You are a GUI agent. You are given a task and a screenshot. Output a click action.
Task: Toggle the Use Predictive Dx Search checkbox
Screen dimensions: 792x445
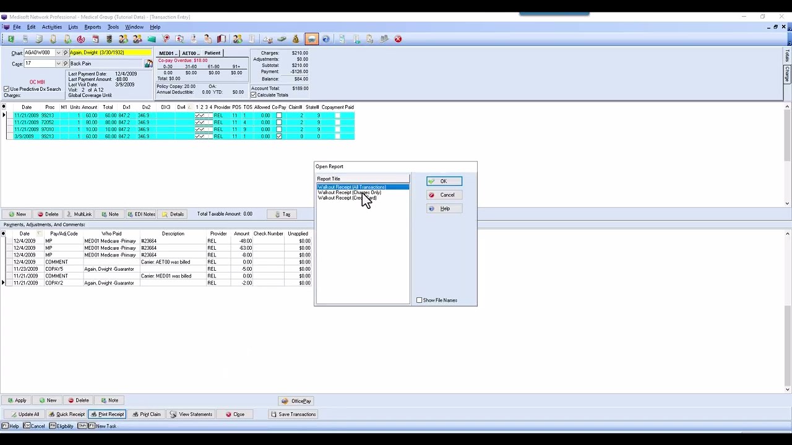coord(6,89)
